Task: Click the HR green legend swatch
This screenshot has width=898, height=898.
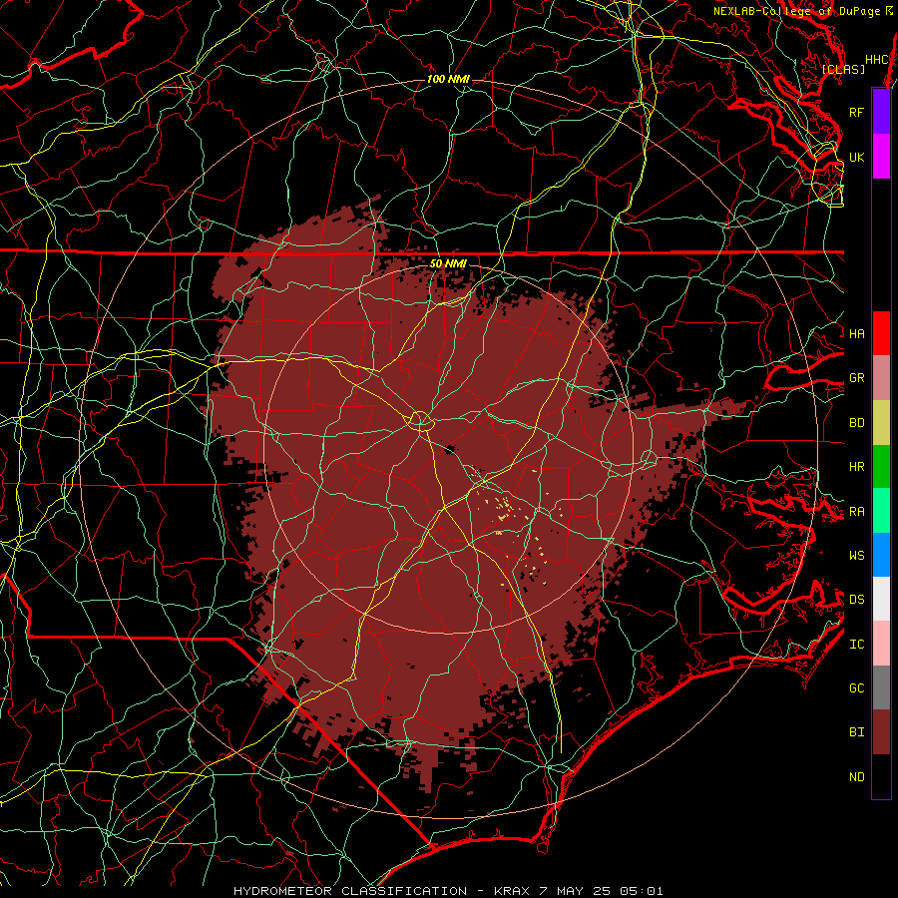Action: tap(881, 466)
